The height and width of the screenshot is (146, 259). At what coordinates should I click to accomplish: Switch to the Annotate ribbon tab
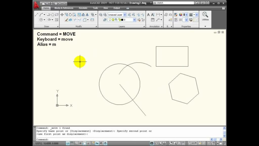pyautogui.click(x=83, y=8)
